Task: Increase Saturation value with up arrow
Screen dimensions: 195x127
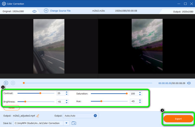Action: point(140,92)
